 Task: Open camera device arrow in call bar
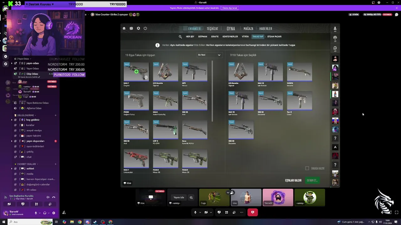(x=211, y=212)
